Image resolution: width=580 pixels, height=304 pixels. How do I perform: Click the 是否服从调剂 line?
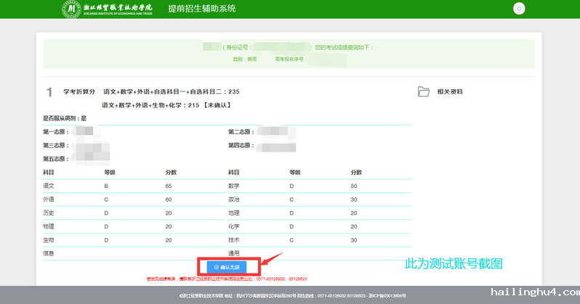[x=65, y=118]
